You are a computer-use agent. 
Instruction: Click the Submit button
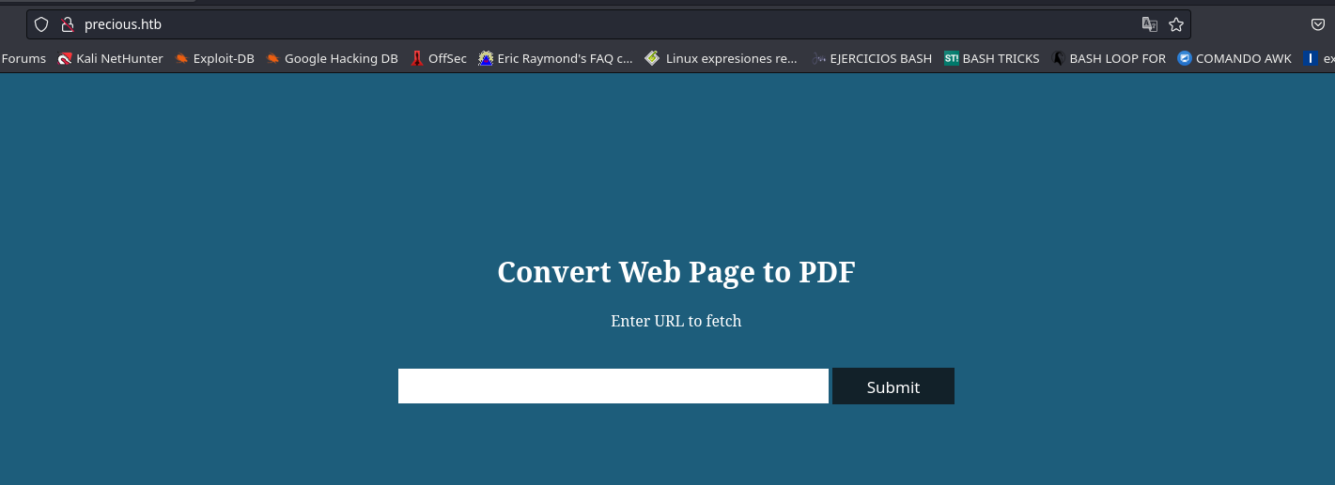coord(893,386)
